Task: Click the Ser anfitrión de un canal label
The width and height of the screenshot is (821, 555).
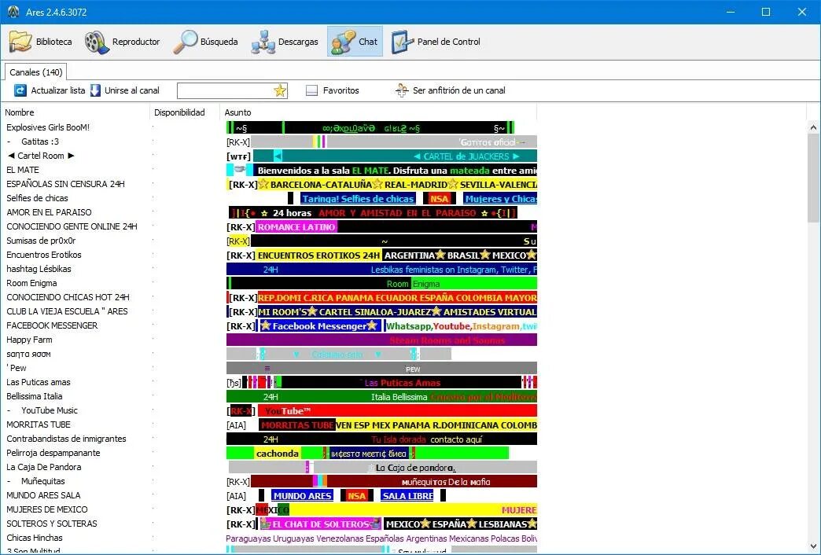Action: point(459,90)
